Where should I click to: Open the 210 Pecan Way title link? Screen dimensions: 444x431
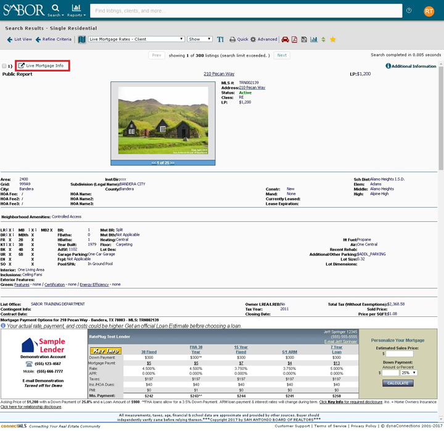[x=219, y=74]
